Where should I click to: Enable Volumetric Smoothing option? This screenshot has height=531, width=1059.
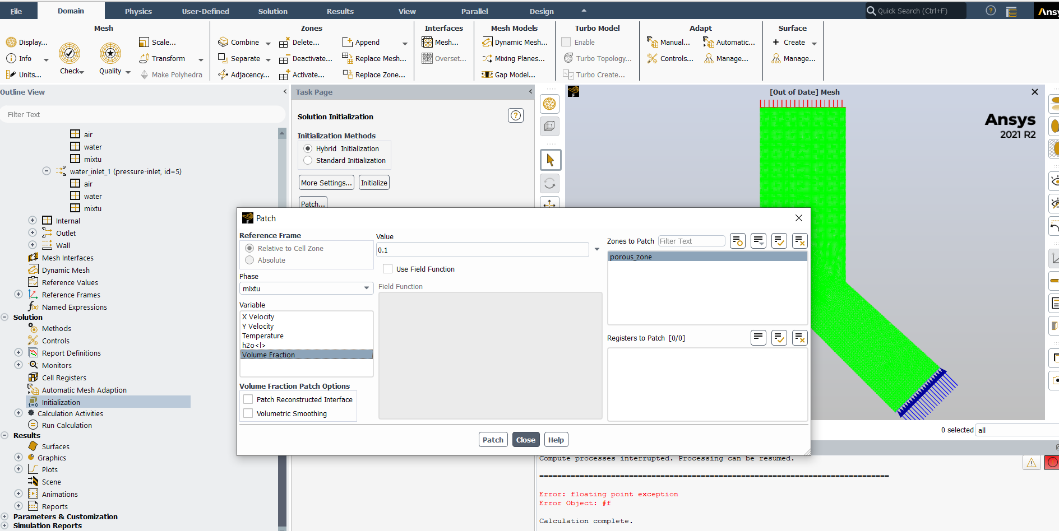tap(248, 413)
